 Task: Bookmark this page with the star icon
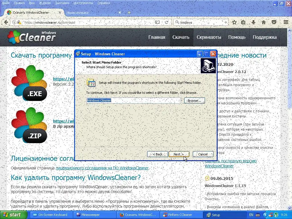pyautogui.click(x=234, y=22)
